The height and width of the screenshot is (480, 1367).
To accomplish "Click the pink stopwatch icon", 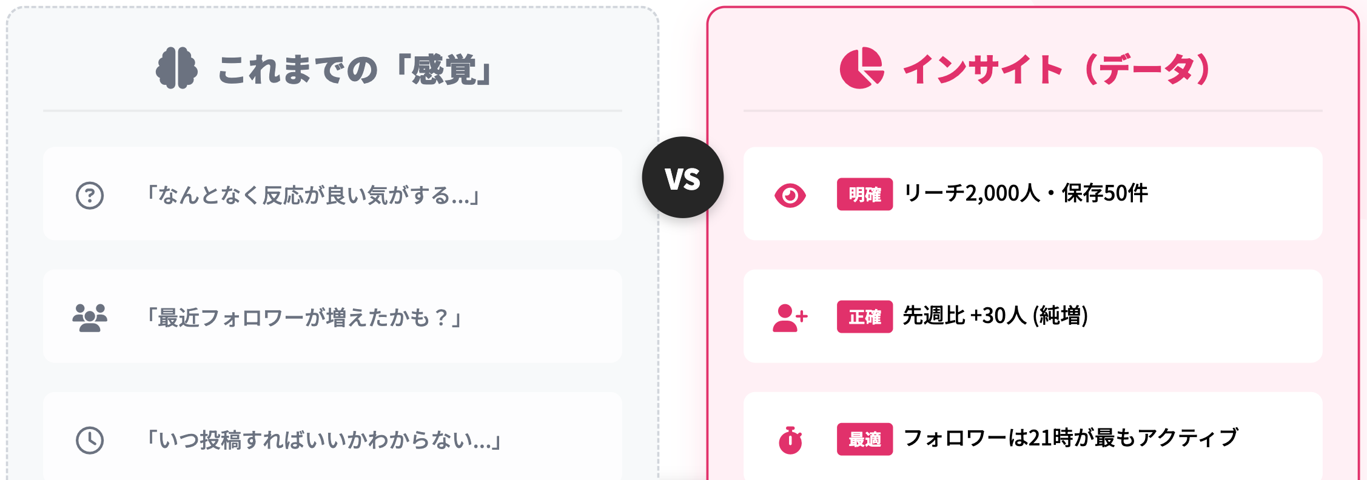I will (x=790, y=440).
